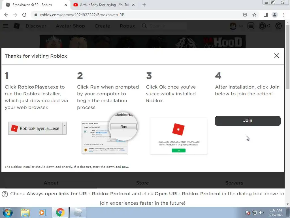Open the Robux navbar item

click(x=127, y=26)
